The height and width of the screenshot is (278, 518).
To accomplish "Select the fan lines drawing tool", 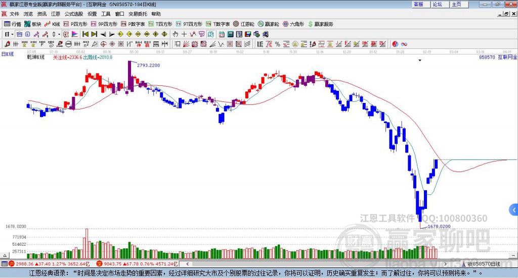I will (186, 44).
